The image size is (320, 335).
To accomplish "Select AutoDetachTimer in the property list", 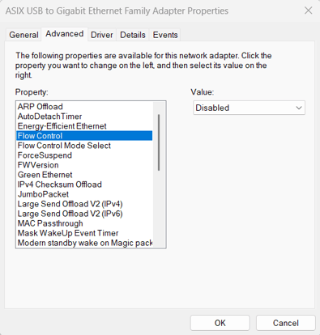I will pos(84,117).
